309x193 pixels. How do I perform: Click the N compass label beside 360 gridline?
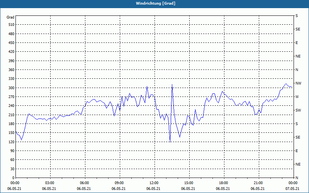pyautogui.click(x=297, y=70)
